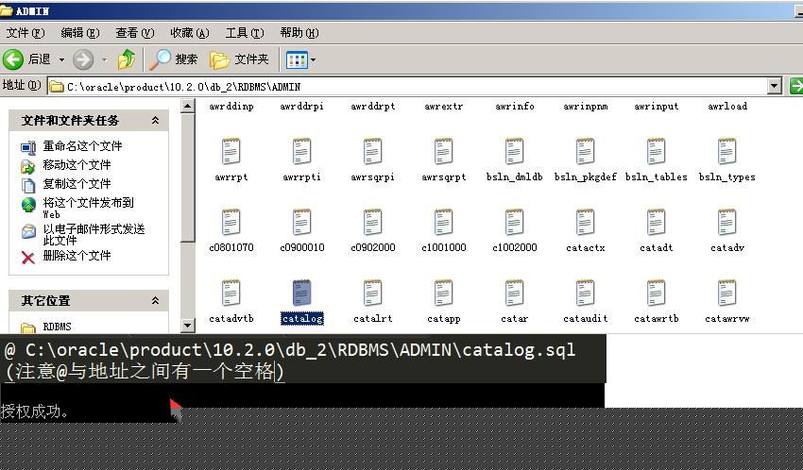Viewport: 803px width, 470px height.
Task: Click the awrddinp file label
Action: tap(231, 107)
